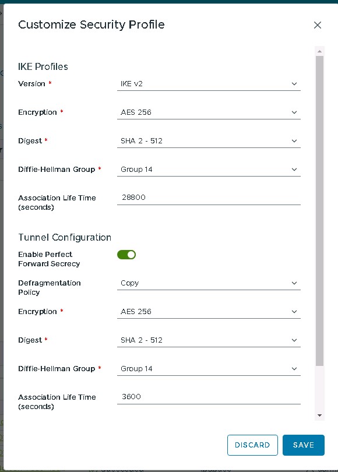Click the IKE Encryption chevron icon
Screen dimensions: 338x472
[x=294, y=112]
